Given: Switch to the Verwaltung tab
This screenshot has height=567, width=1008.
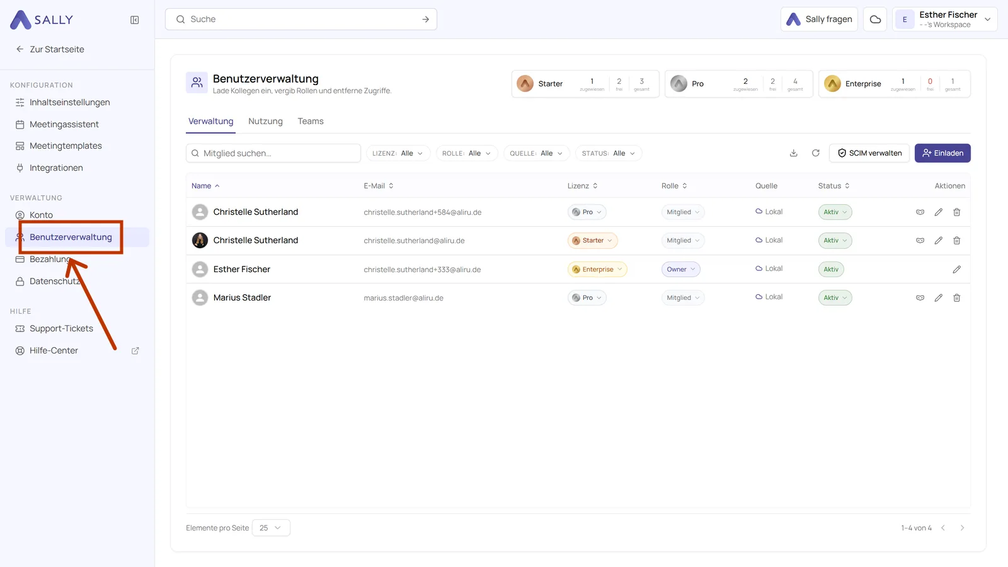Looking at the screenshot, I should (211, 122).
